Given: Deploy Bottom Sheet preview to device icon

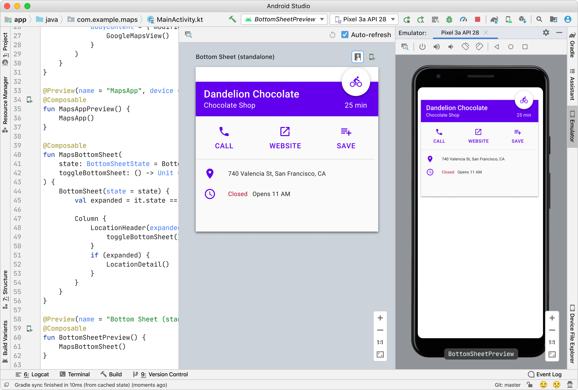Looking at the screenshot, I should click(x=372, y=57).
